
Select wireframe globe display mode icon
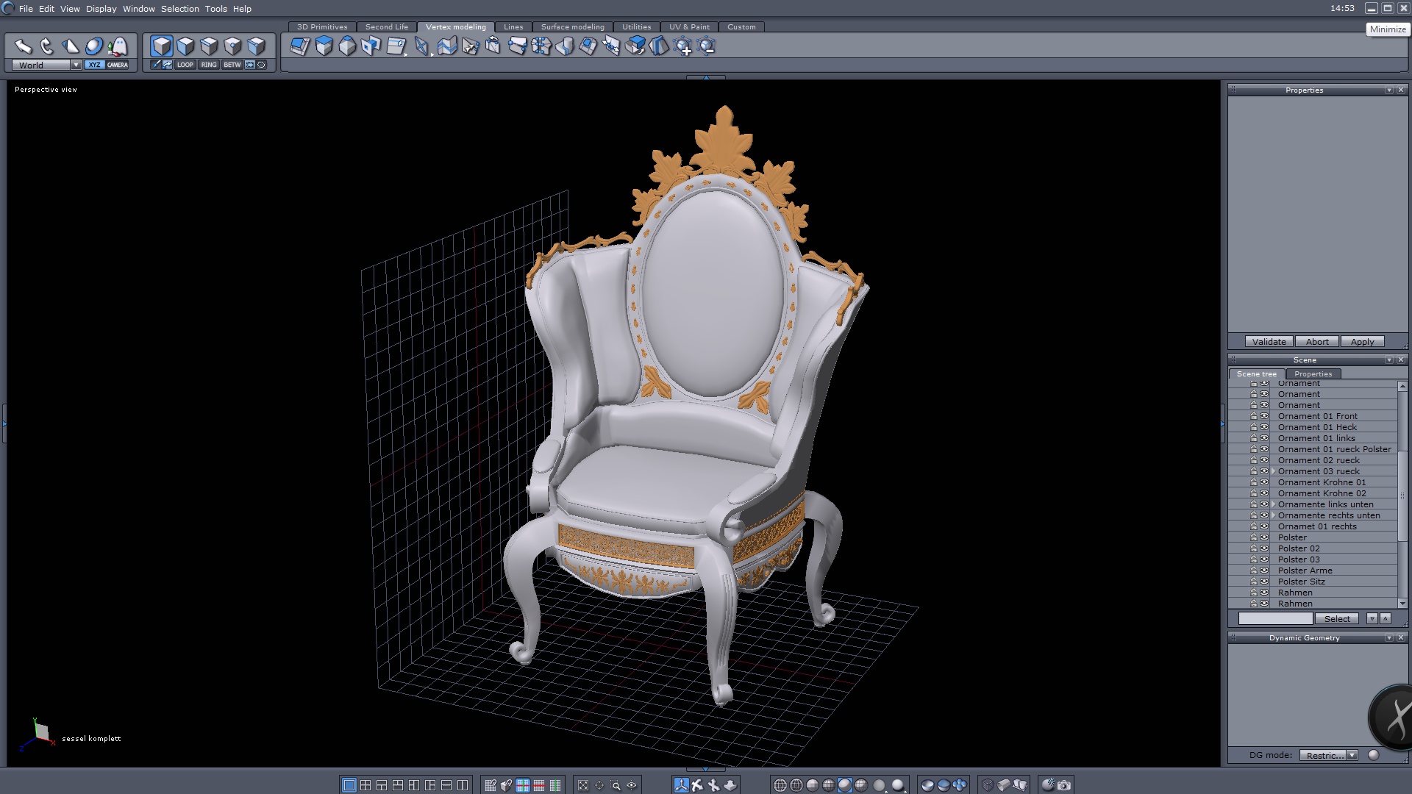click(x=780, y=785)
